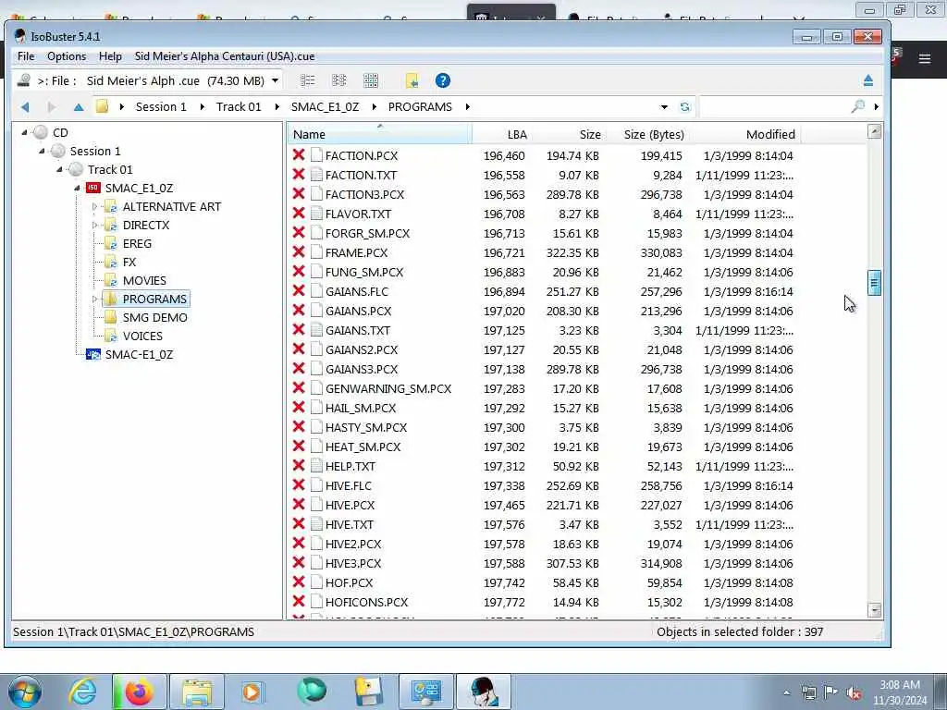Open the image file selection dropdown
947x710 pixels.
pos(275,80)
